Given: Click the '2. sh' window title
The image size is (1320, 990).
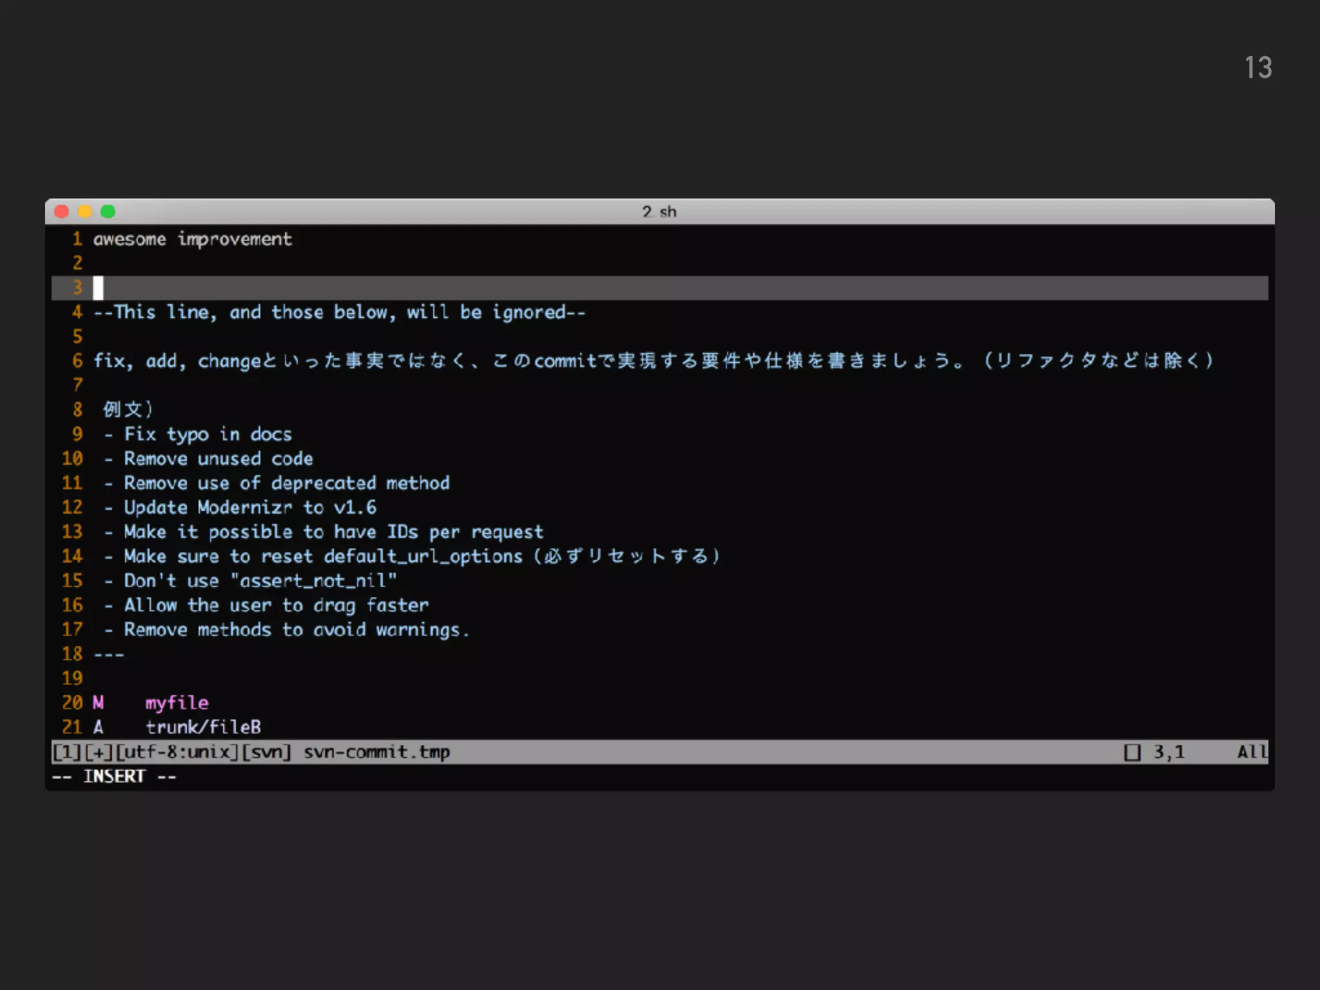Looking at the screenshot, I should click(x=659, y=212).
